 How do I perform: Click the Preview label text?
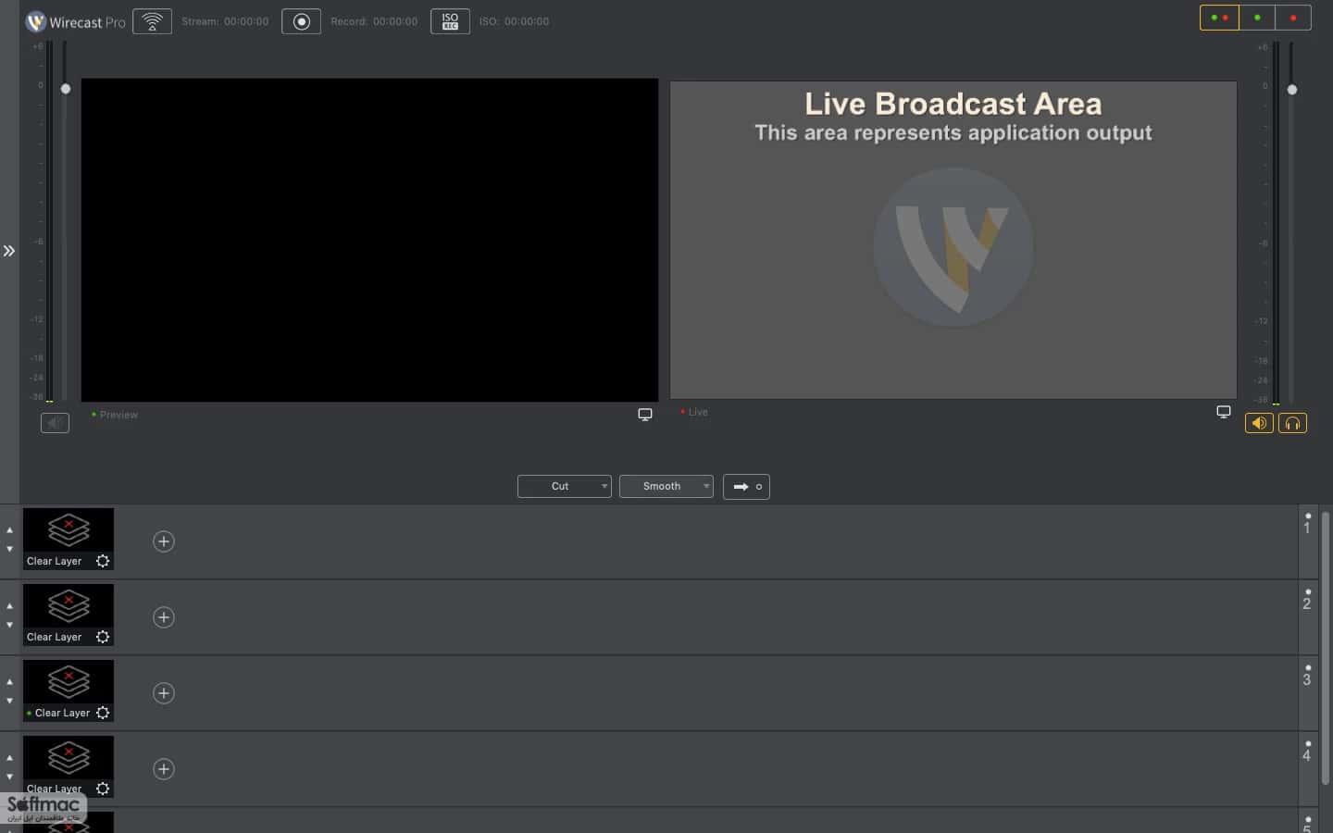118,415
